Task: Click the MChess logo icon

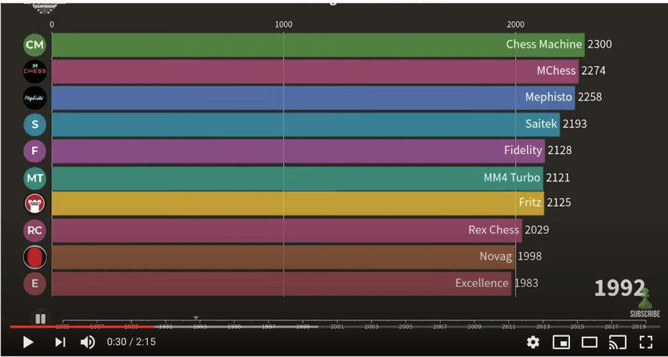Action: (35, 71)
